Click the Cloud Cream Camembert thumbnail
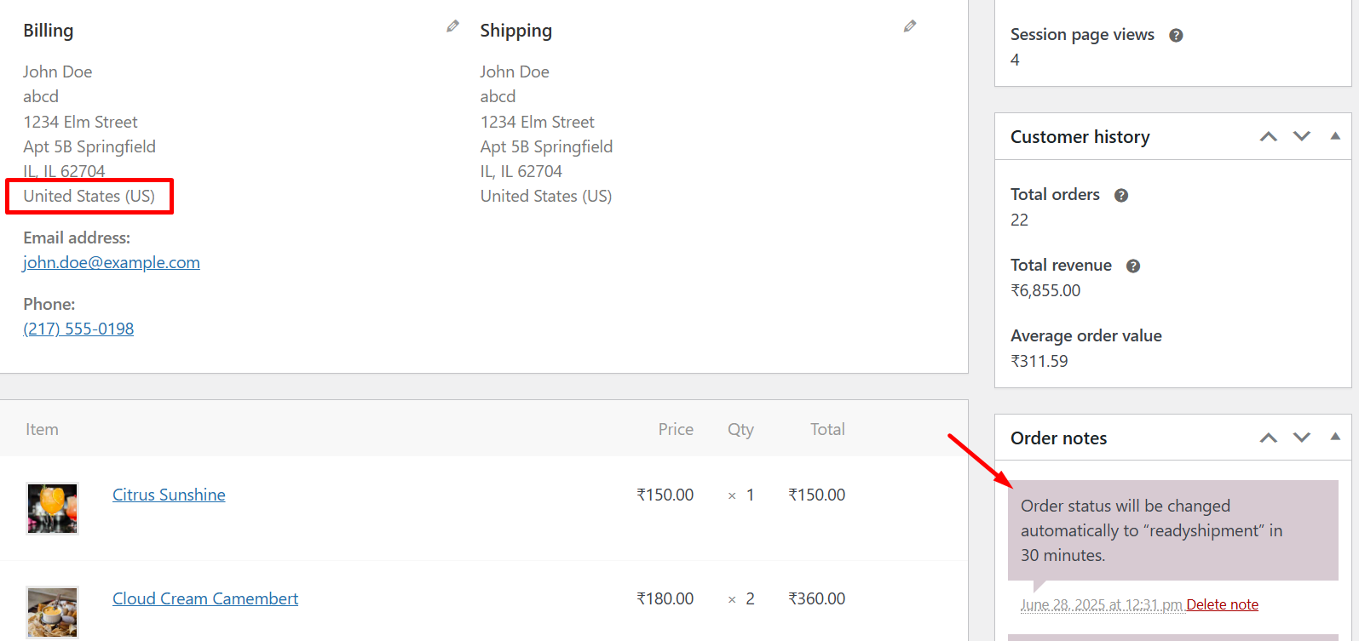The height and width of the screenshot is (641, 1359). (x=52, y=611)
